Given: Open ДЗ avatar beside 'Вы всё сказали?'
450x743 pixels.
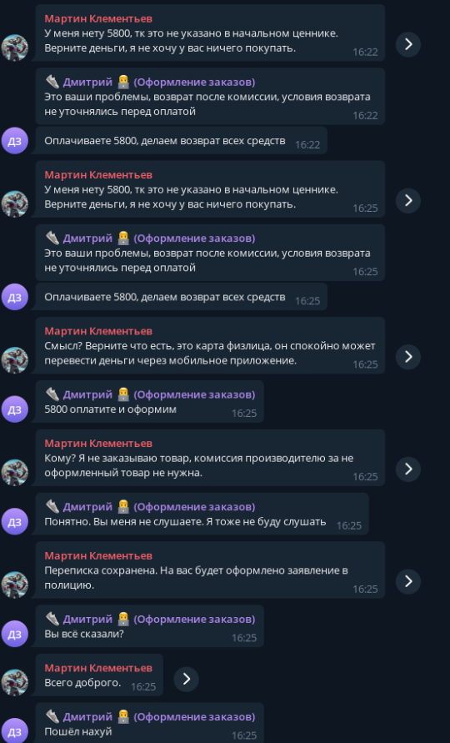Looking at the screenshot, I should (15, 634).
